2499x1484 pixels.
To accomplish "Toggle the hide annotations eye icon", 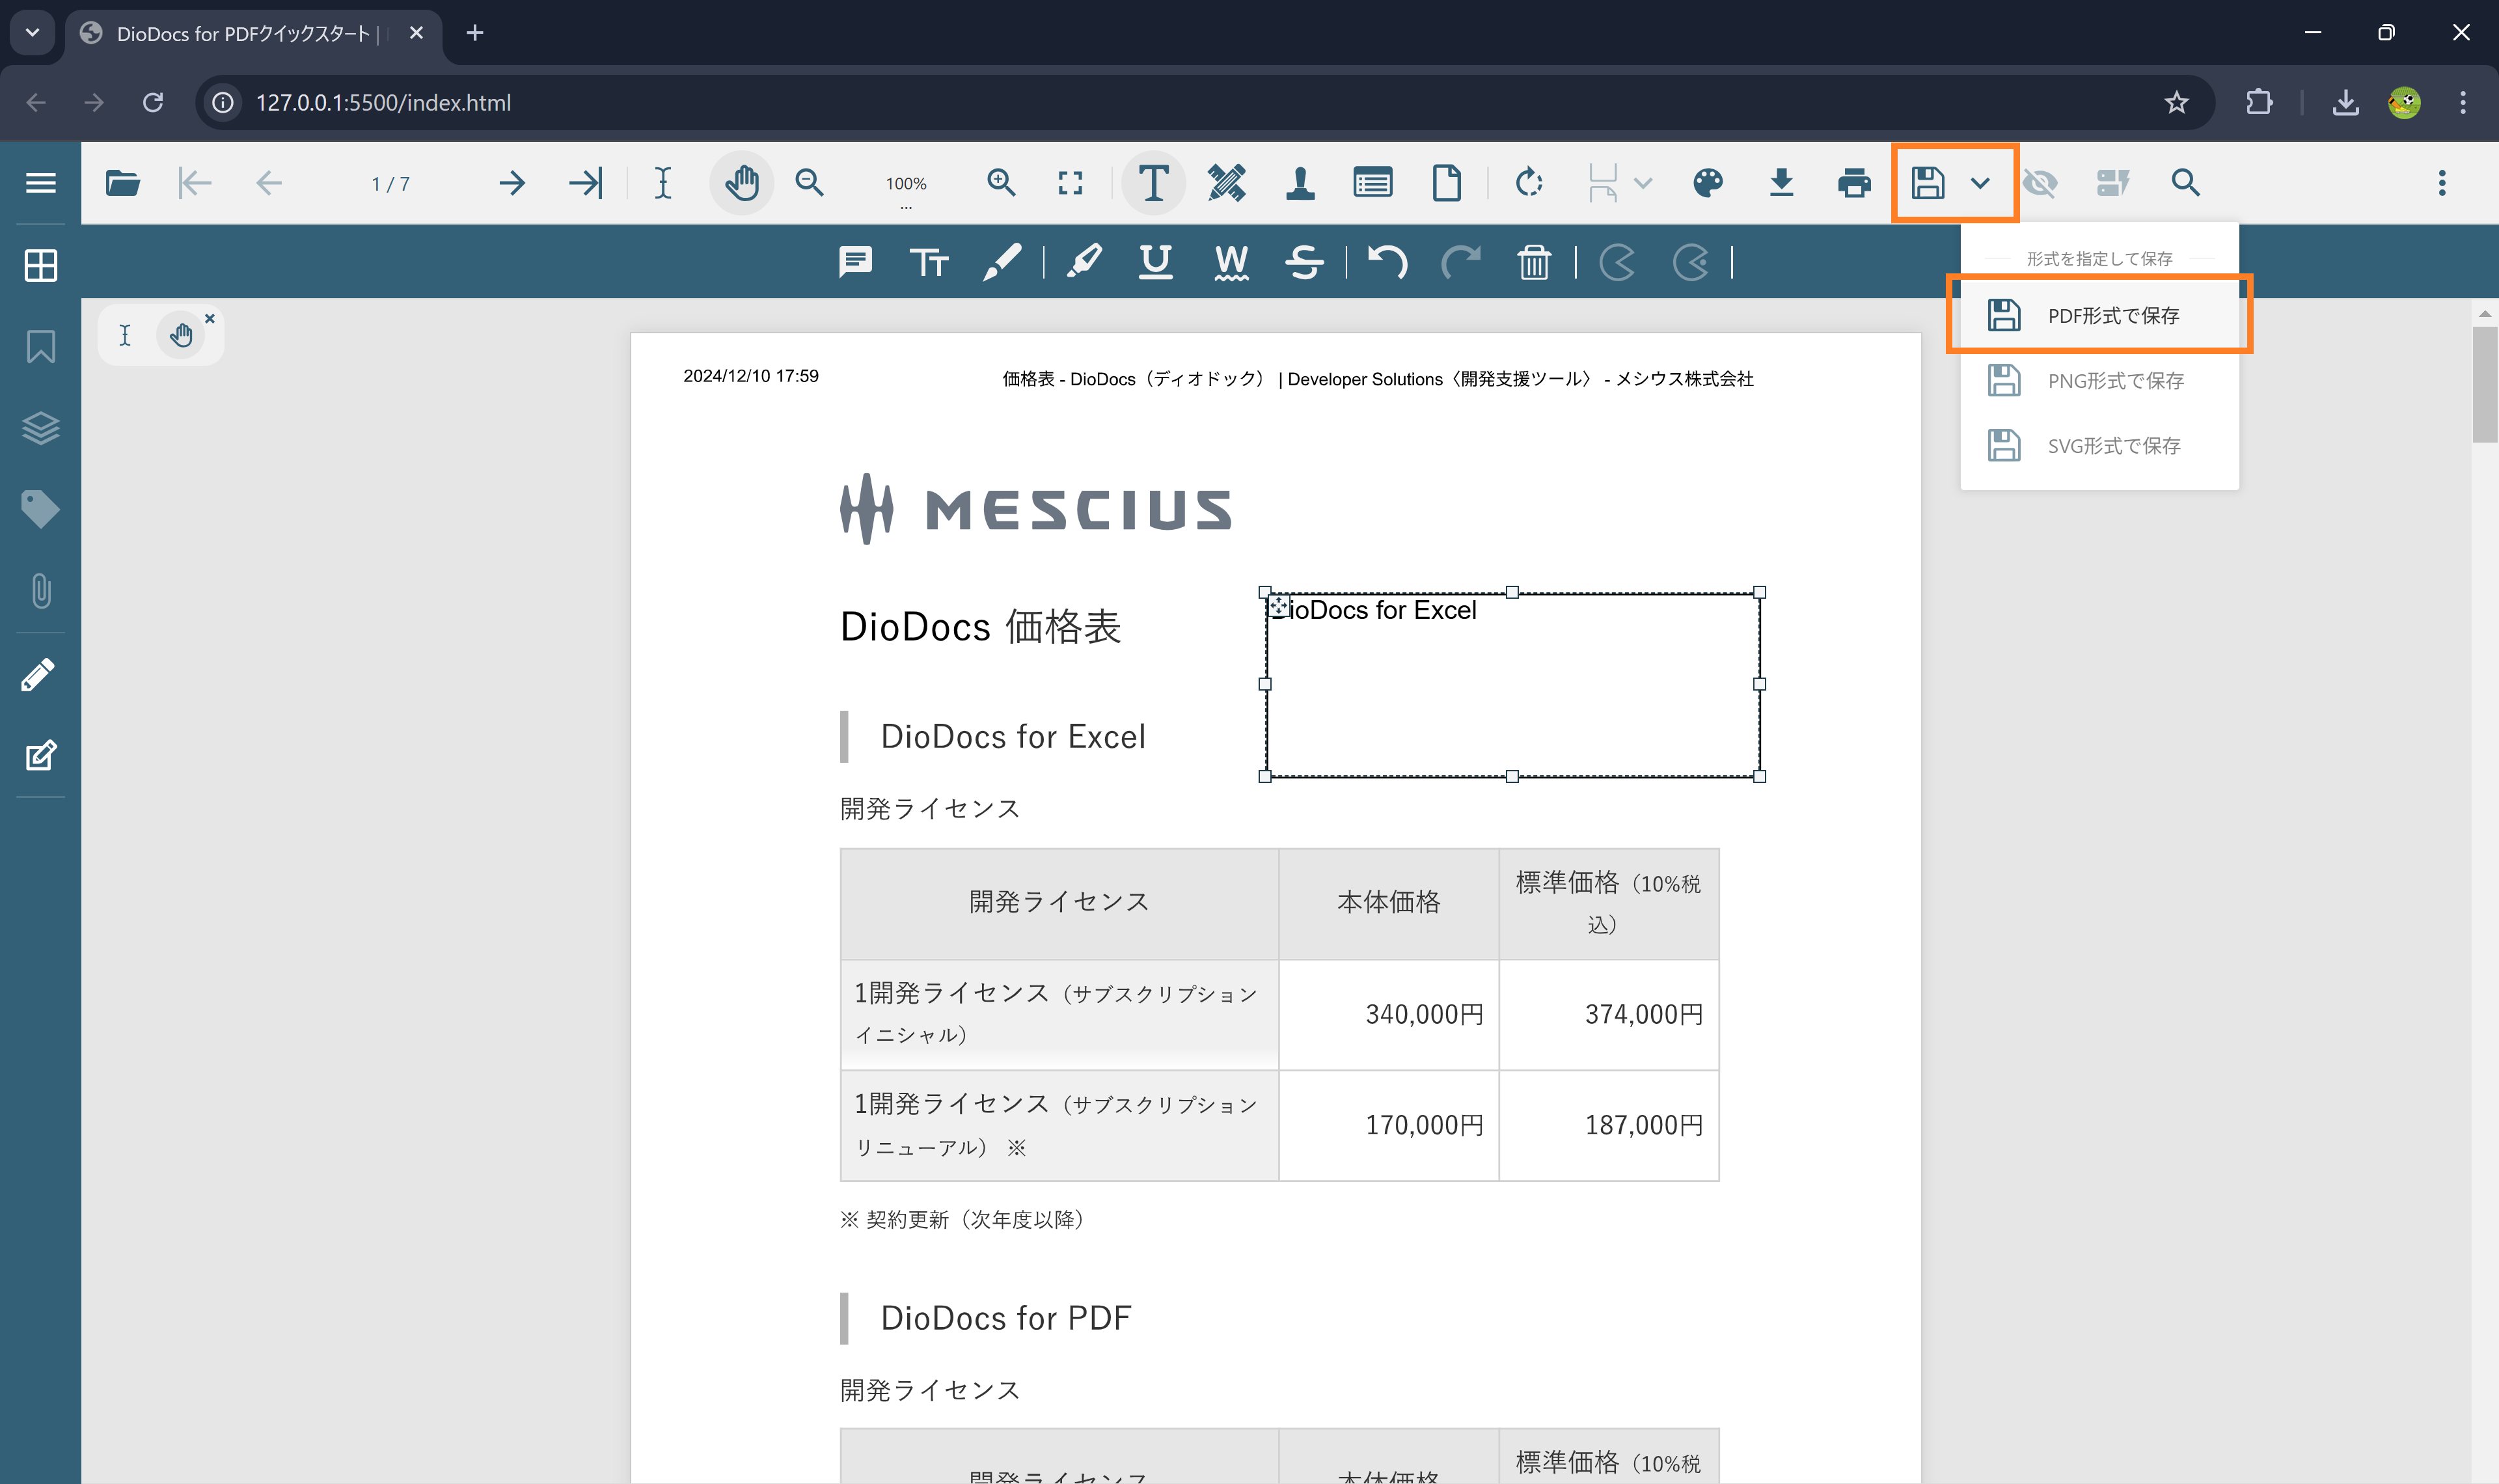I will pos(2040,183).
